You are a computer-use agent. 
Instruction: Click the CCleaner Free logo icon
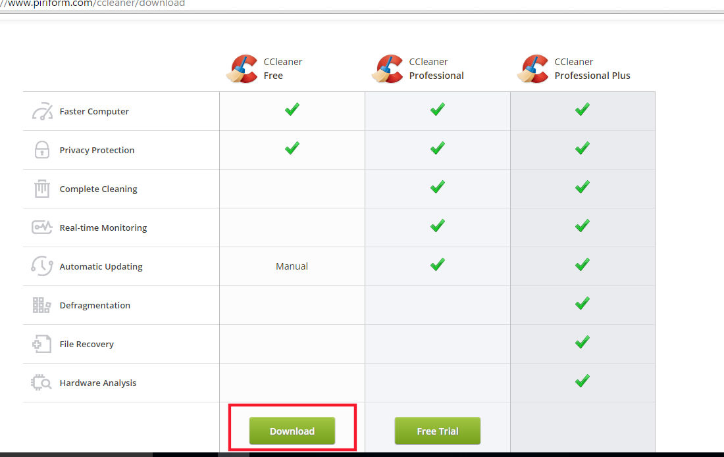(242, 69)
